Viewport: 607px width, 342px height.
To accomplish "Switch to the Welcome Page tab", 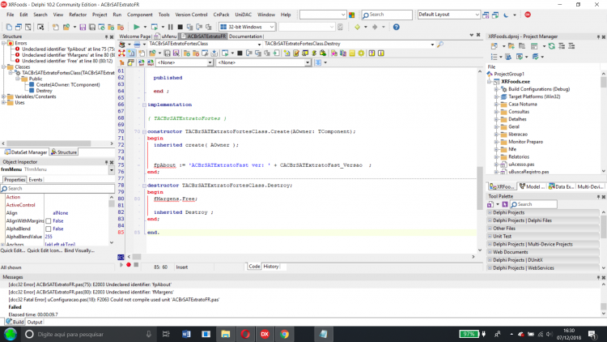I will pyautogui.click(x=134, y=36).
